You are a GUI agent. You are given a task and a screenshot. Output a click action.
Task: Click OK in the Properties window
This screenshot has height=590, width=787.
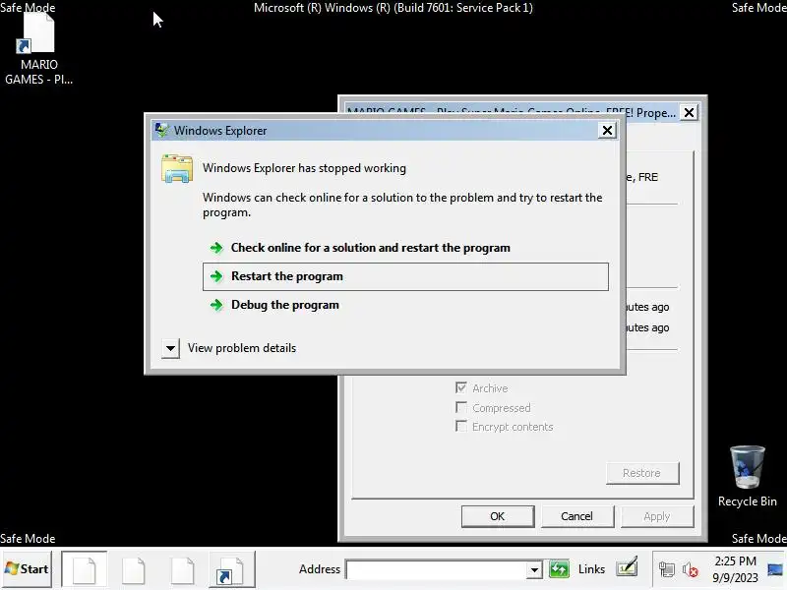pos(498,516)
